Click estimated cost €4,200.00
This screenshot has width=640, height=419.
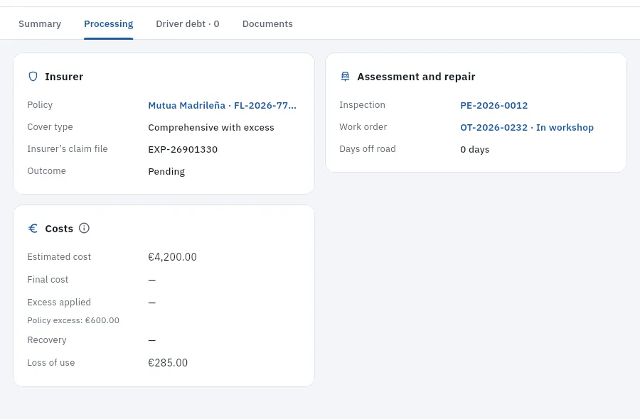[172, 257]
